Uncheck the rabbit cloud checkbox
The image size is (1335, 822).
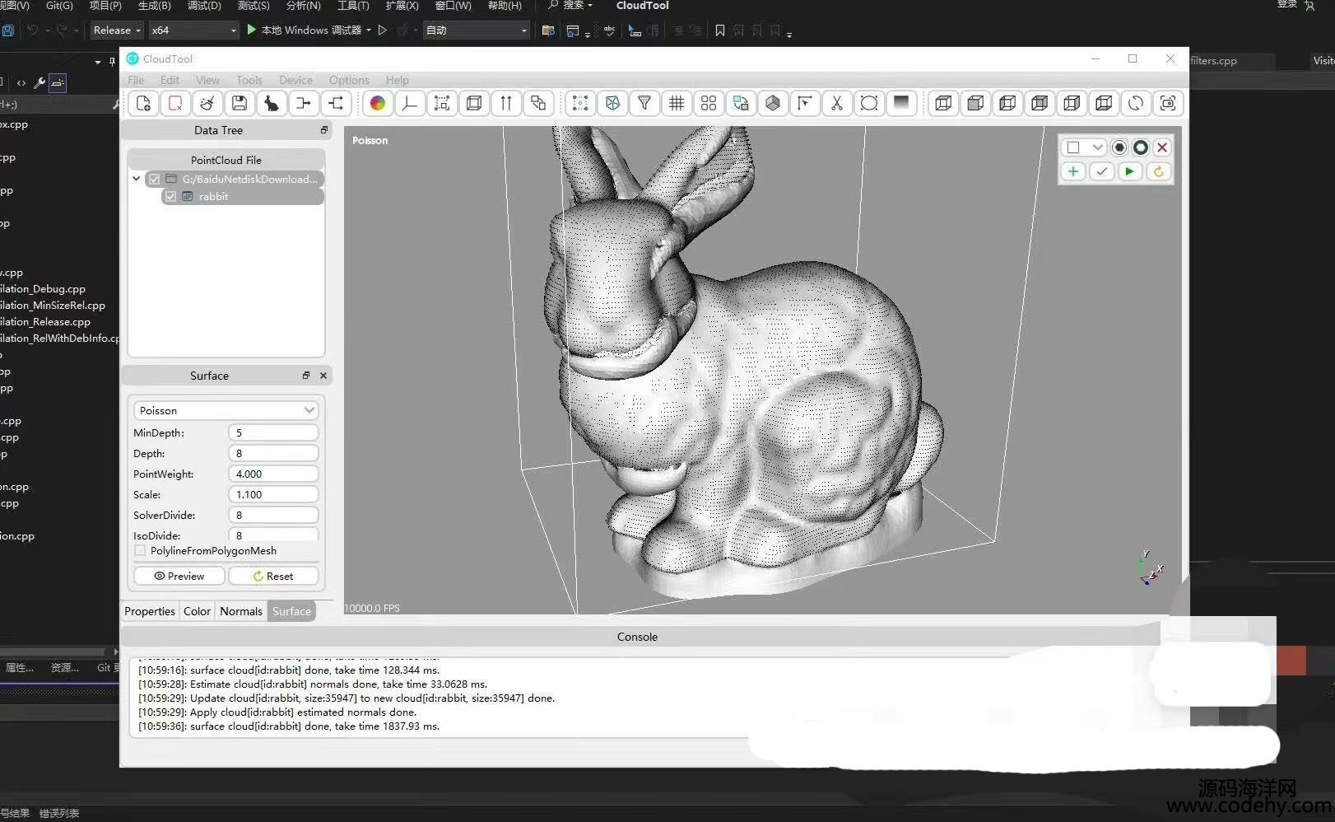coord(170,196)
